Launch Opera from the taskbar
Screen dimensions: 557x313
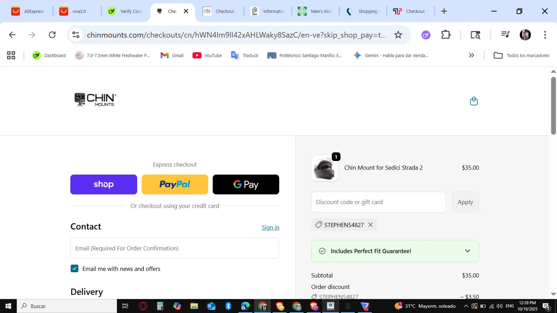click(143, 306)
